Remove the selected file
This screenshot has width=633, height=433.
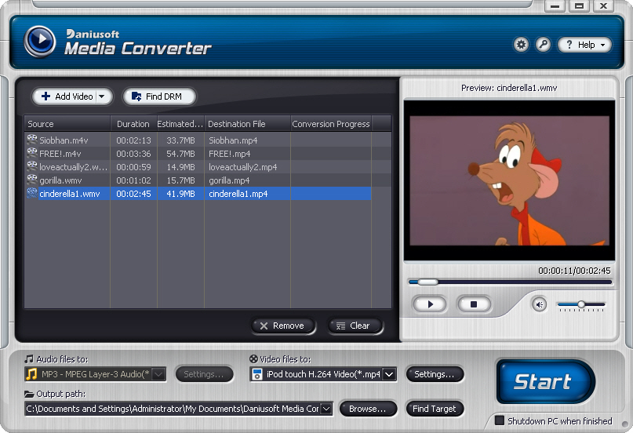[x=283, y=326]
